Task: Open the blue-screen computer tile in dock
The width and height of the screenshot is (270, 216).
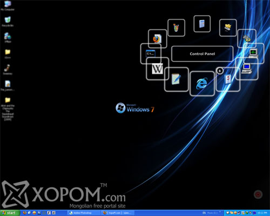Action: [247, 69]
